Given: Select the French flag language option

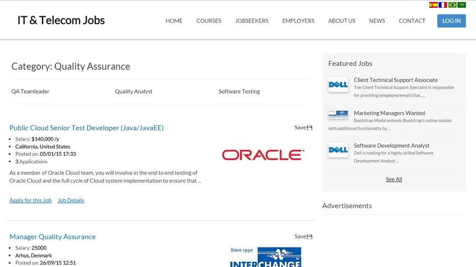Looking at the screenshot, I should click(443, 5).
